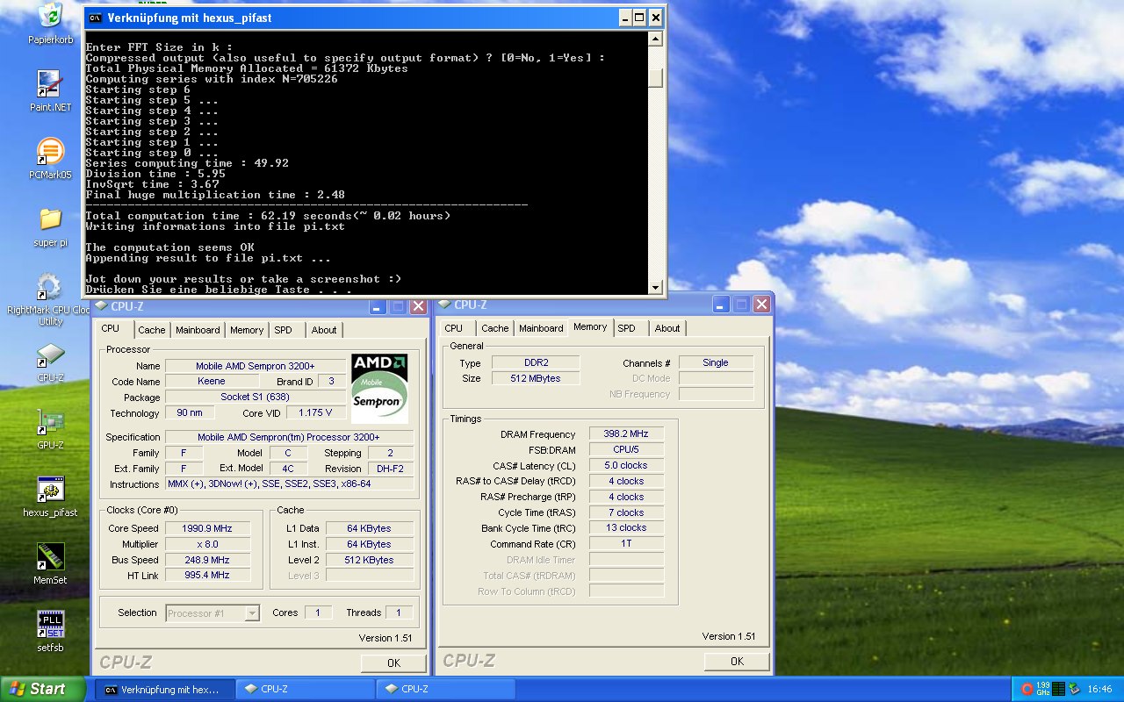1124x702 pixels.
Task: Click console scrollbar up arrow
Action: click(x=655, y=39)
